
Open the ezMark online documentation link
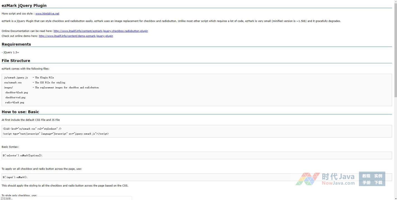point(101,31)
